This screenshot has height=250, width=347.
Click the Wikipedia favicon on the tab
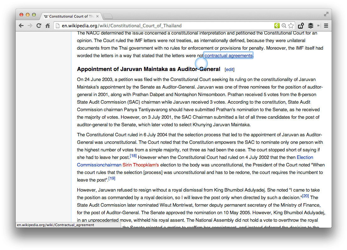click(46, 16)
